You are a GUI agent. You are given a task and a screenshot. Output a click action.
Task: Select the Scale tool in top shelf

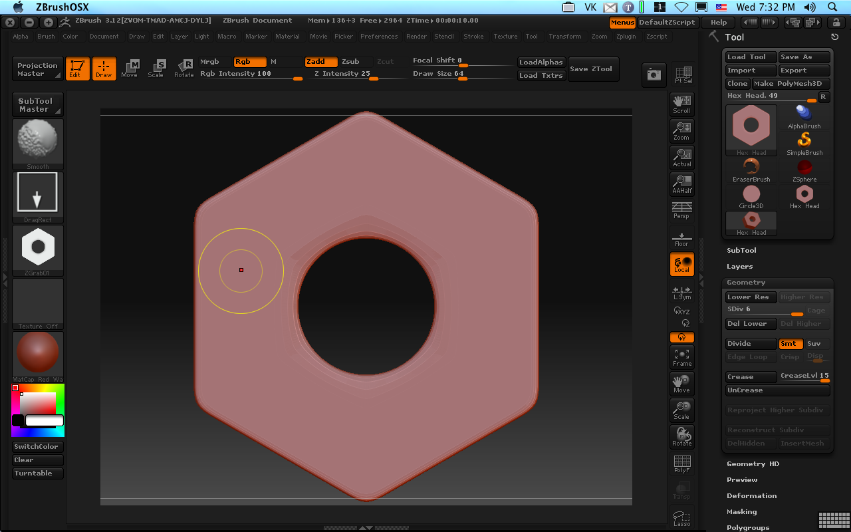tap(156, 68)
